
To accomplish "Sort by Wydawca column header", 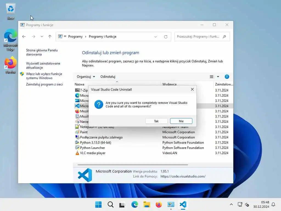I will click(169, 84).
